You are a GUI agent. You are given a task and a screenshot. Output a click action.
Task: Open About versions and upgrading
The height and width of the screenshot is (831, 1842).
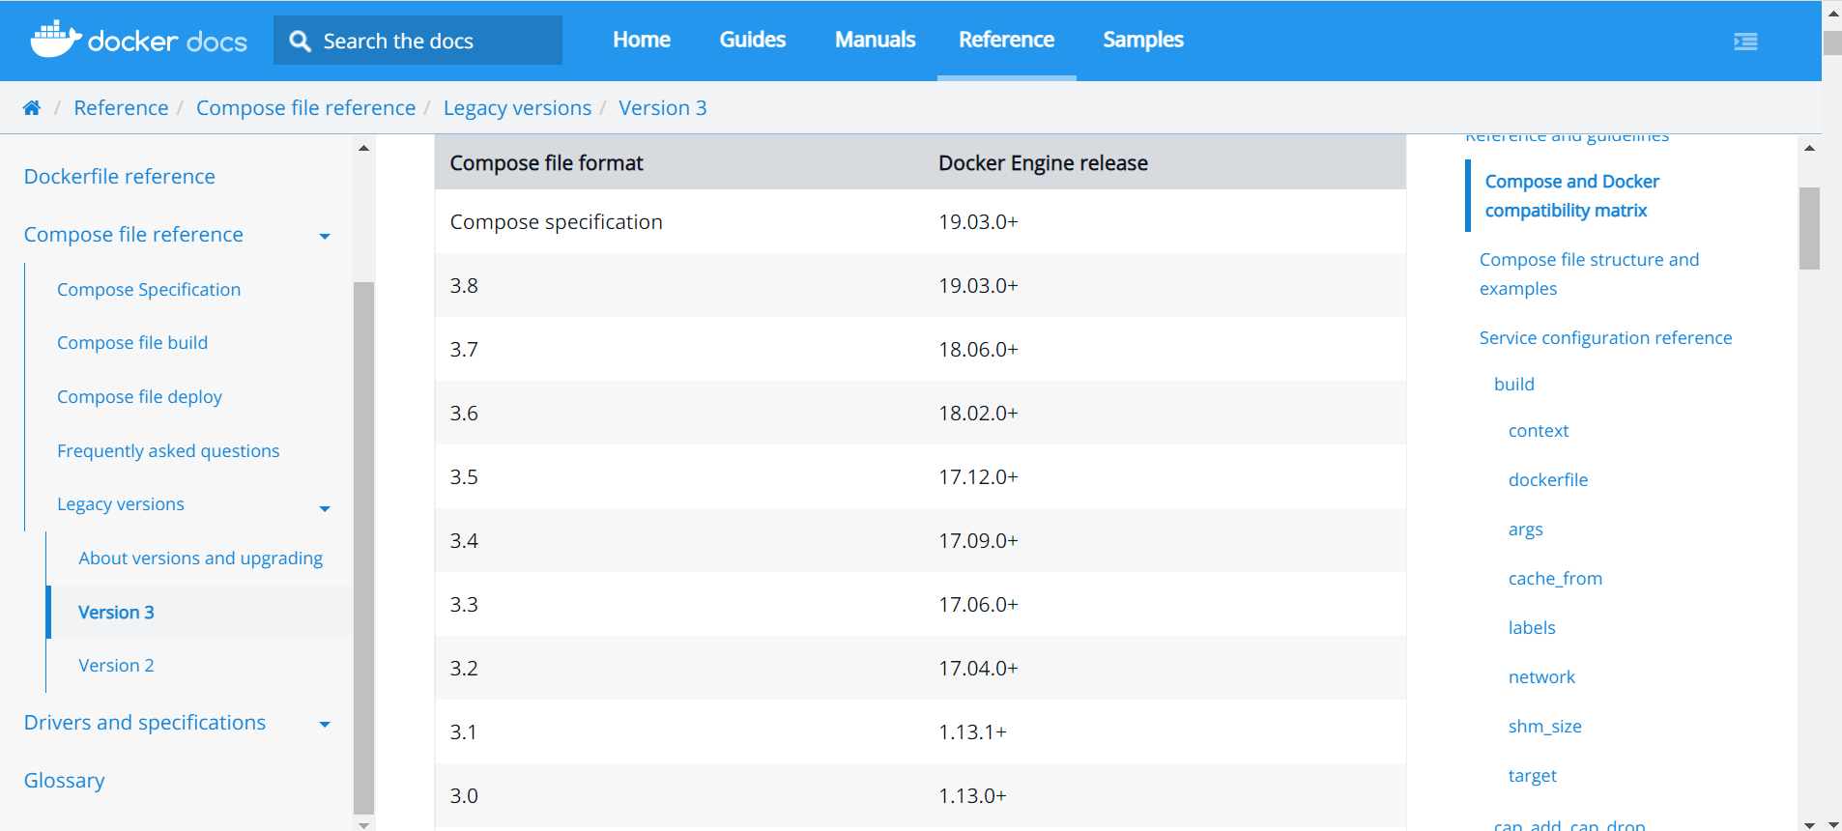201,558
